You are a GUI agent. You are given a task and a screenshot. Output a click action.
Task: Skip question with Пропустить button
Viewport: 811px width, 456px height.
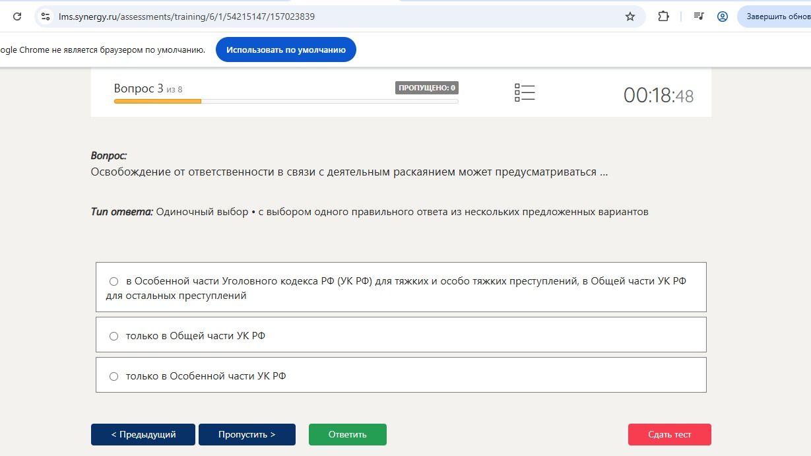[247, 434]
